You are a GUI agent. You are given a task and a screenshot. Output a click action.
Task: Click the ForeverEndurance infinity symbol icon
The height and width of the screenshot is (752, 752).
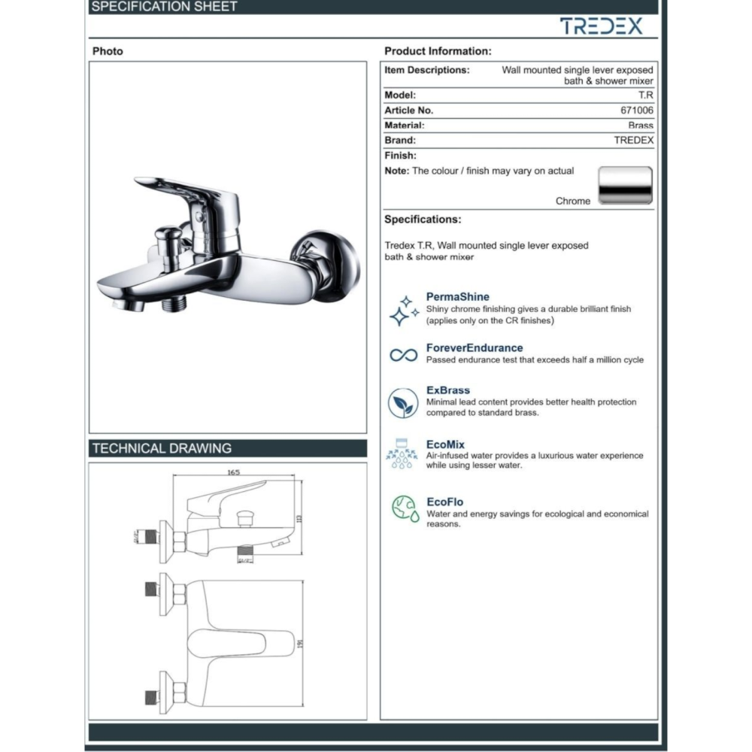[403, 355]
